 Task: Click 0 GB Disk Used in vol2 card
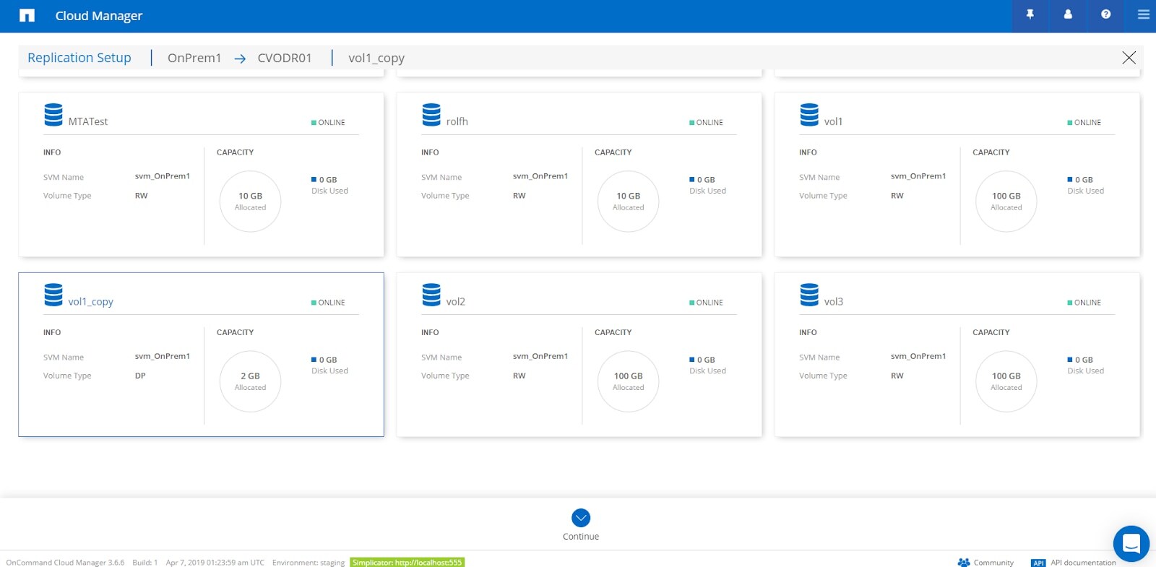coord(707,365)
